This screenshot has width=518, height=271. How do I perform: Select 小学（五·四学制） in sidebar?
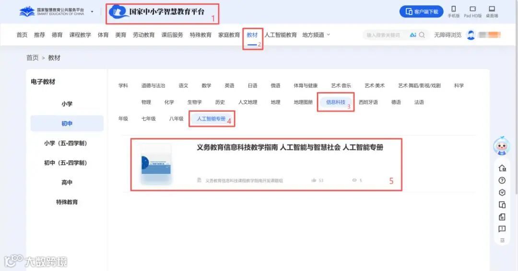pyautogui.click(x=67, y=143)
